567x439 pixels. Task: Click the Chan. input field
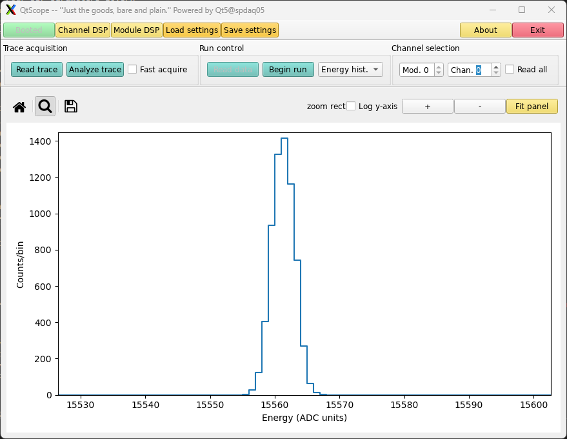pyautogui.click(x=470, y=70)
